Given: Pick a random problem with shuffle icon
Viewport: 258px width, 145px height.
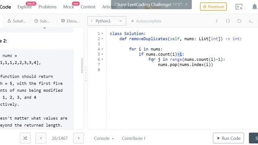Looking at the screenshot, I should [25, 138].
